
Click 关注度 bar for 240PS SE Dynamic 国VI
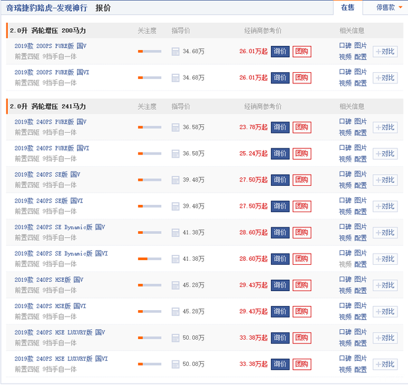point(149,259)
